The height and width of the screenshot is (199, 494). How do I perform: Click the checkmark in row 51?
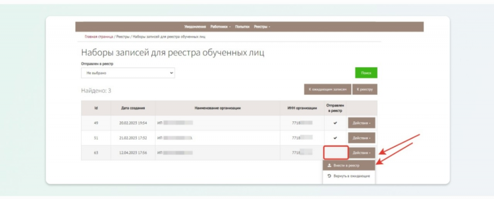point(335,138)
